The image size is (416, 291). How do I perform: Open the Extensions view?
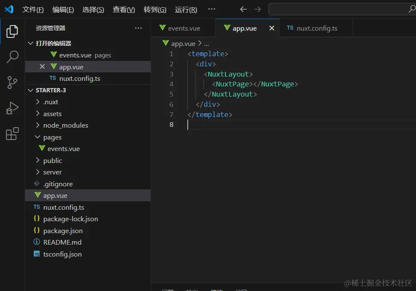pos(12,134)
